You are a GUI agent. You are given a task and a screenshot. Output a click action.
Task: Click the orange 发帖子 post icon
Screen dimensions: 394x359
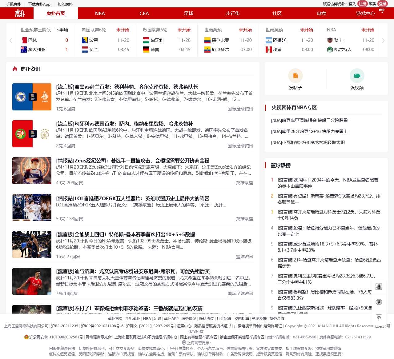click(x=295, y=76)
